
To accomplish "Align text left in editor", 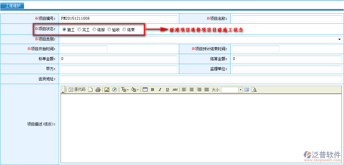I will (184, 90).
